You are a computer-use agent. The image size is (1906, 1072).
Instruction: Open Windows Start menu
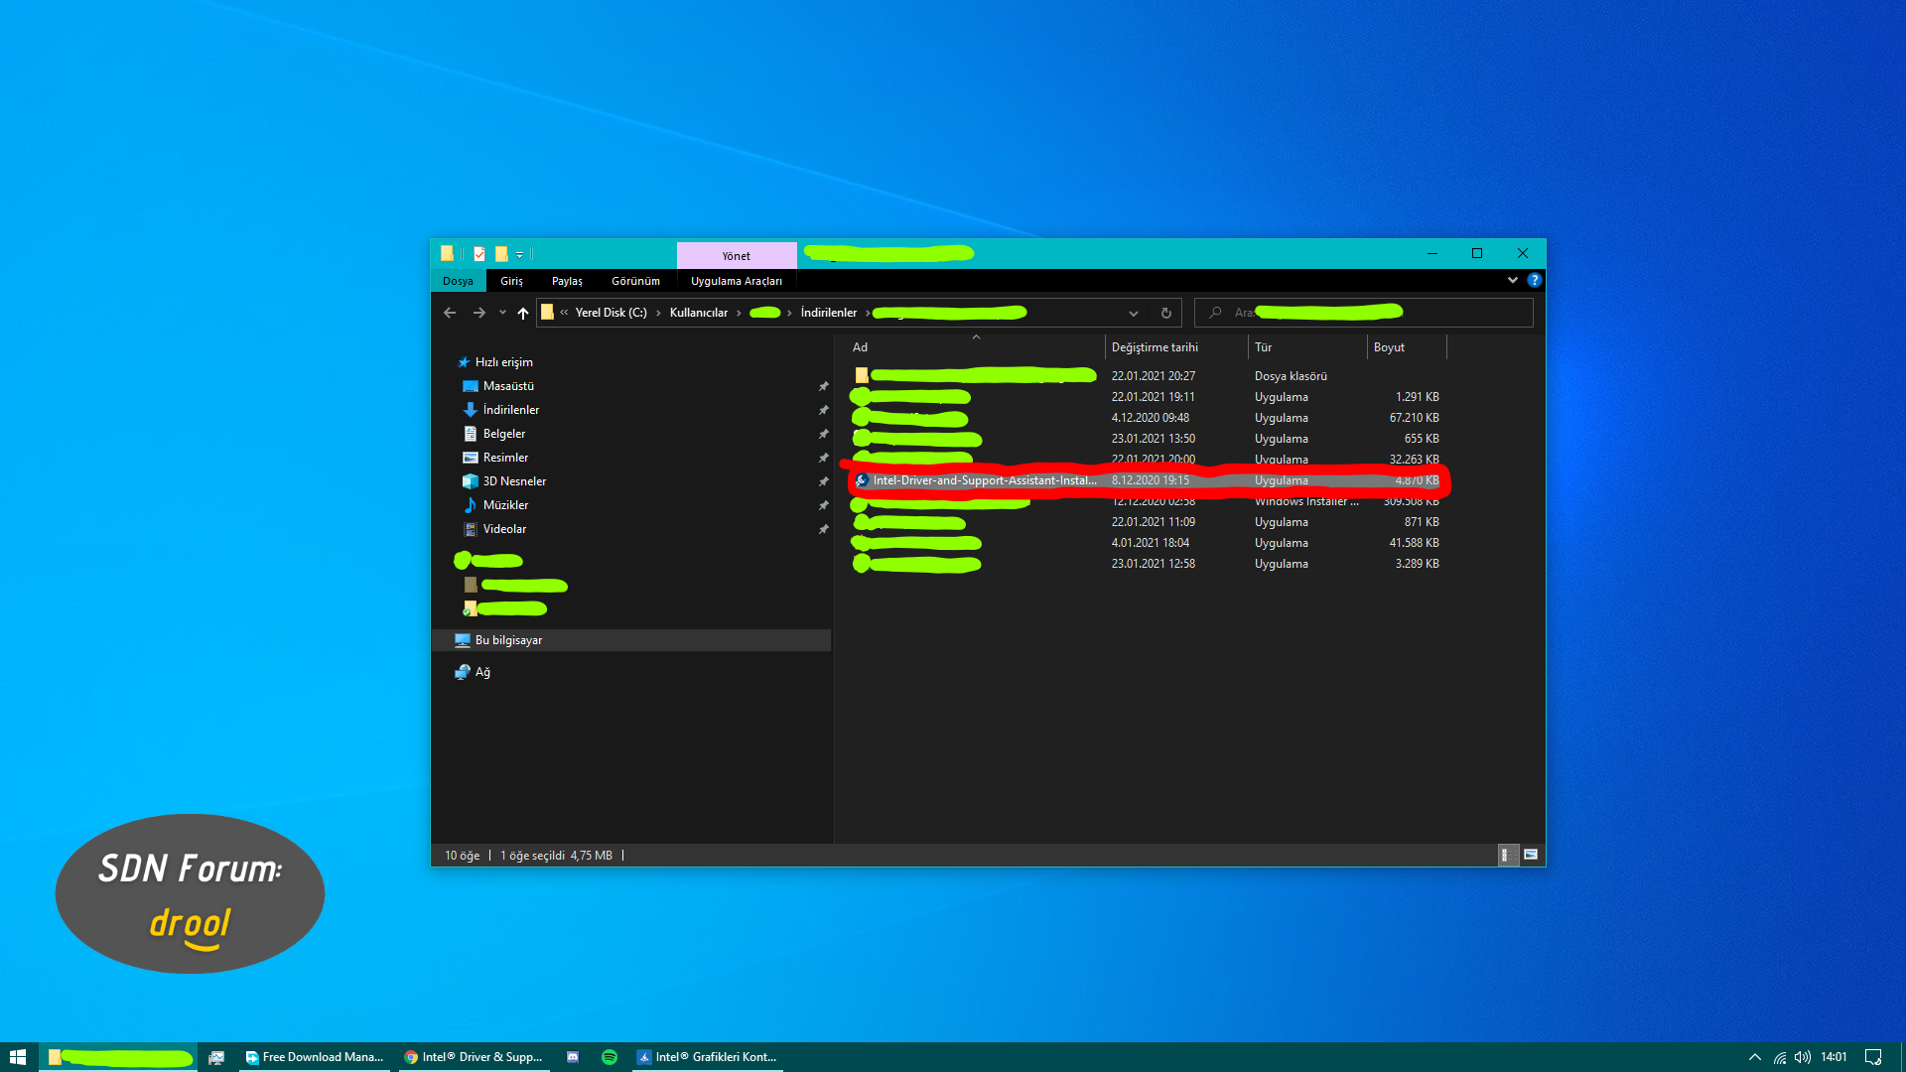pos(18,1057)
